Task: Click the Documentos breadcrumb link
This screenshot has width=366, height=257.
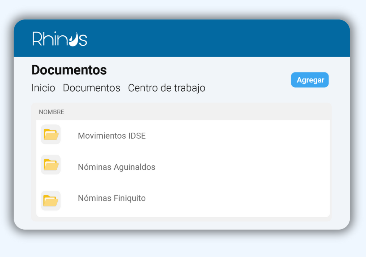Action: point(92,88)
